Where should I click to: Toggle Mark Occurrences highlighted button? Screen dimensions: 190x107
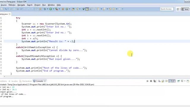(87, 9)
